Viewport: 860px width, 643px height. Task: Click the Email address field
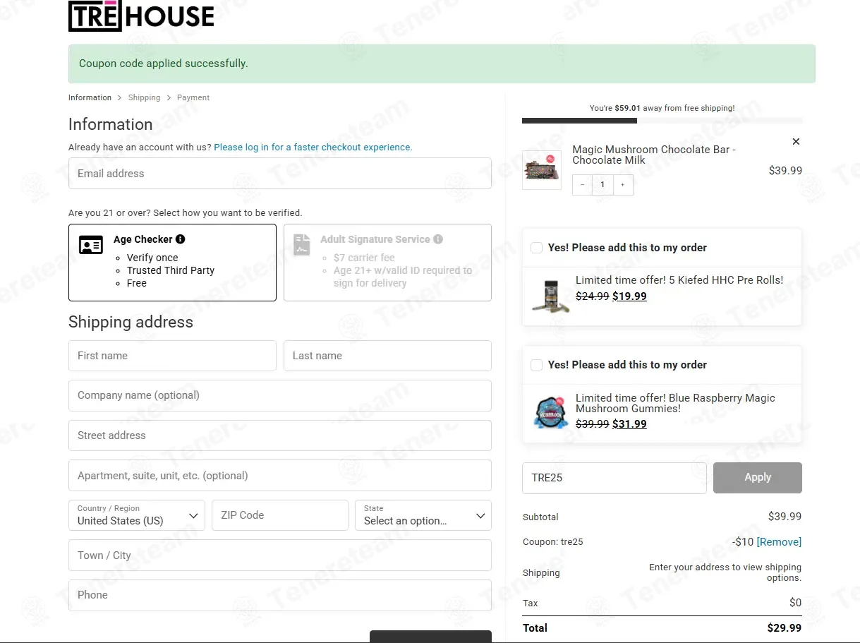[x=280, y=174]
